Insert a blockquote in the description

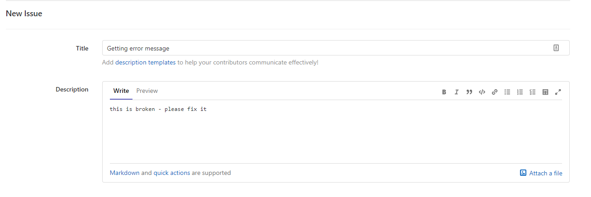[x=469, y=92]
